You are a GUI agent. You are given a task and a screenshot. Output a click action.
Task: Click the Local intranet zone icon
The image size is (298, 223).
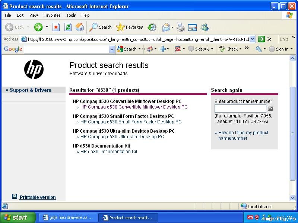tap(243, 206)
